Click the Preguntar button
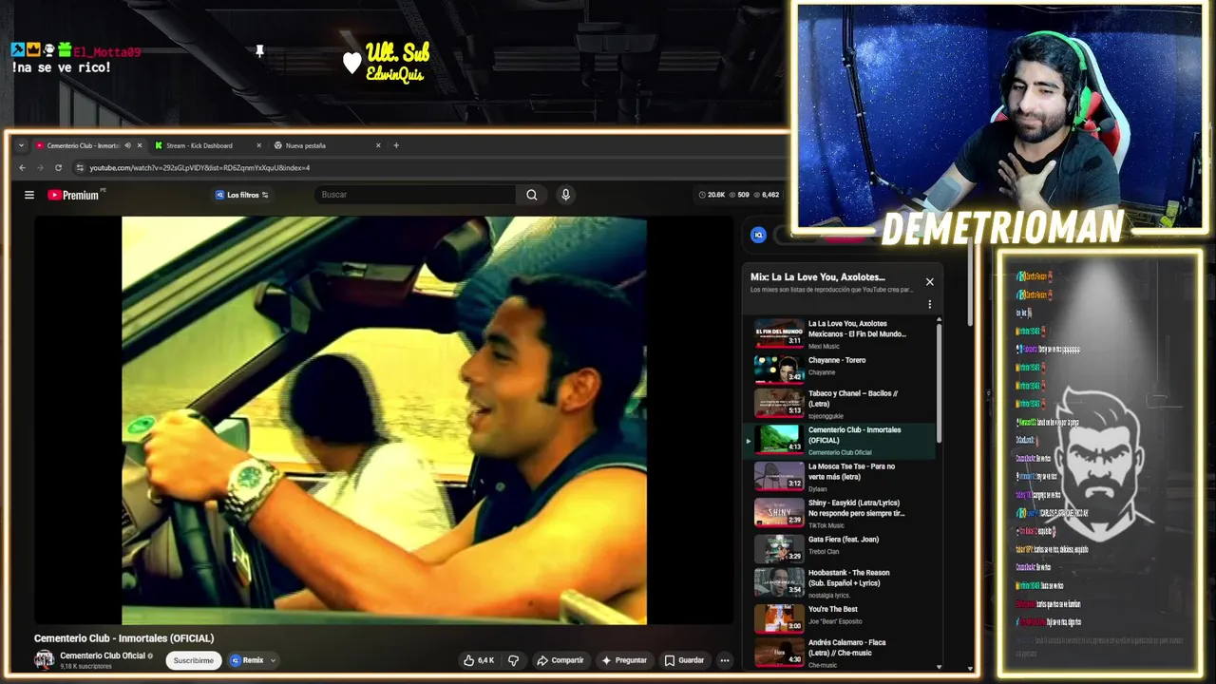 (624, 660)
